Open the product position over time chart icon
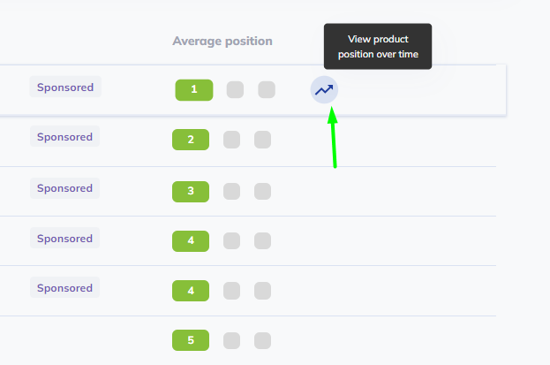550x365 pixels. coord(324,89)
